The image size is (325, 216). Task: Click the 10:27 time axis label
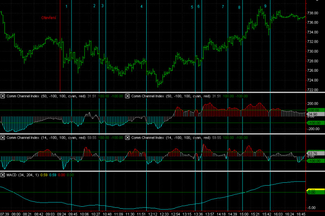coord(96,214)
